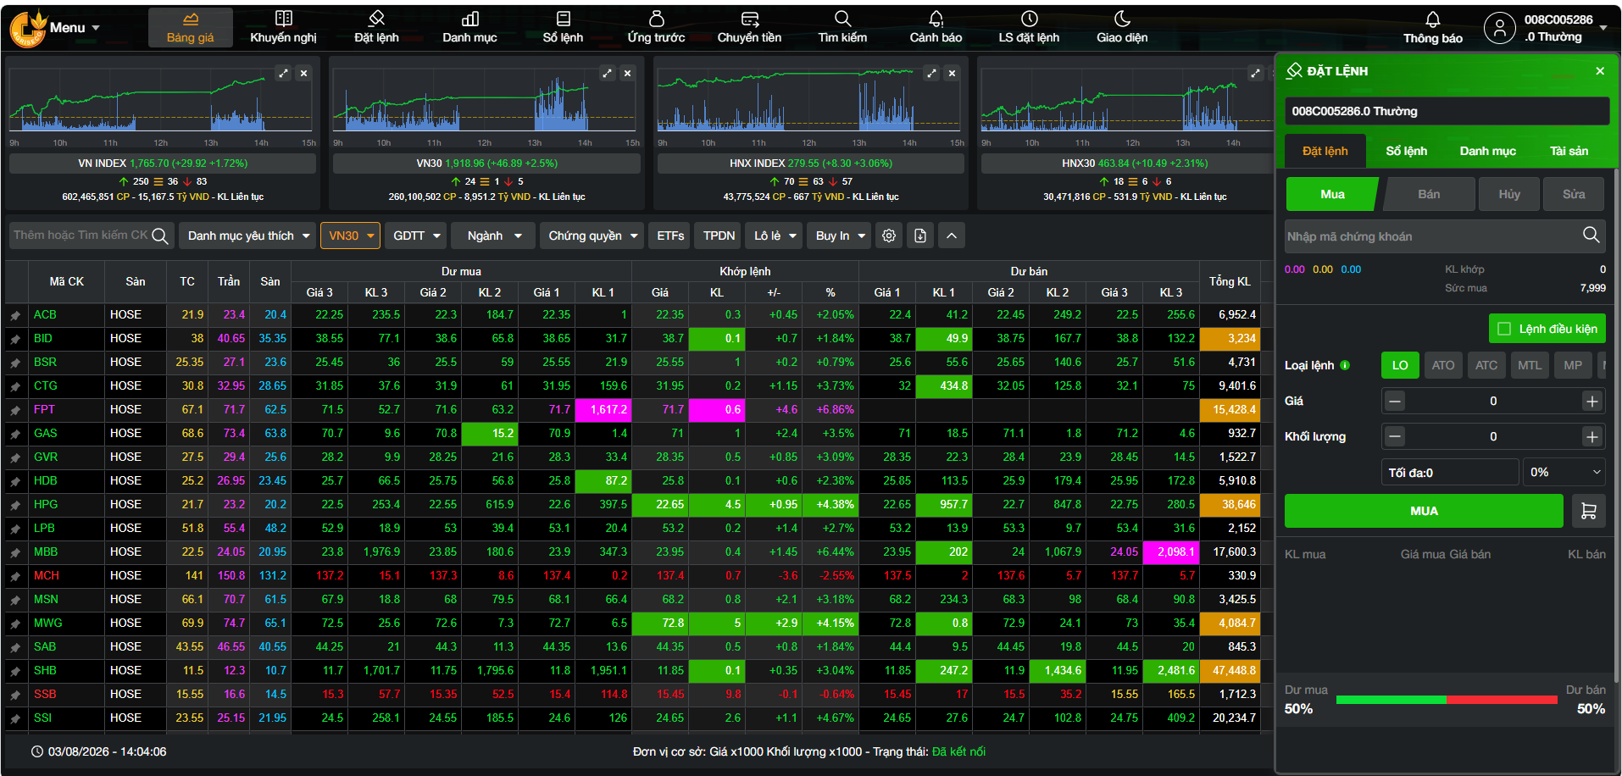Open the Lô lẻ dropdown
The image size is (1622, 776).
click(775, 236)
